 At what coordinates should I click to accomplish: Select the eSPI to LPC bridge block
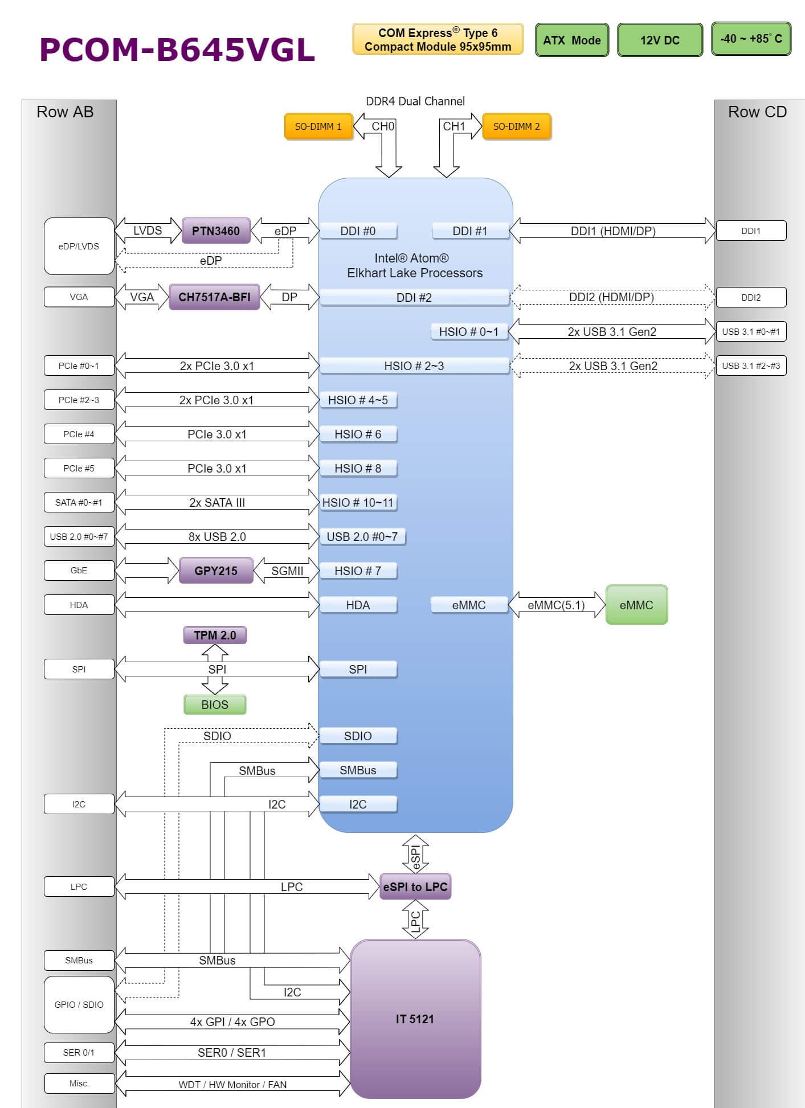(x=415, y=887)
